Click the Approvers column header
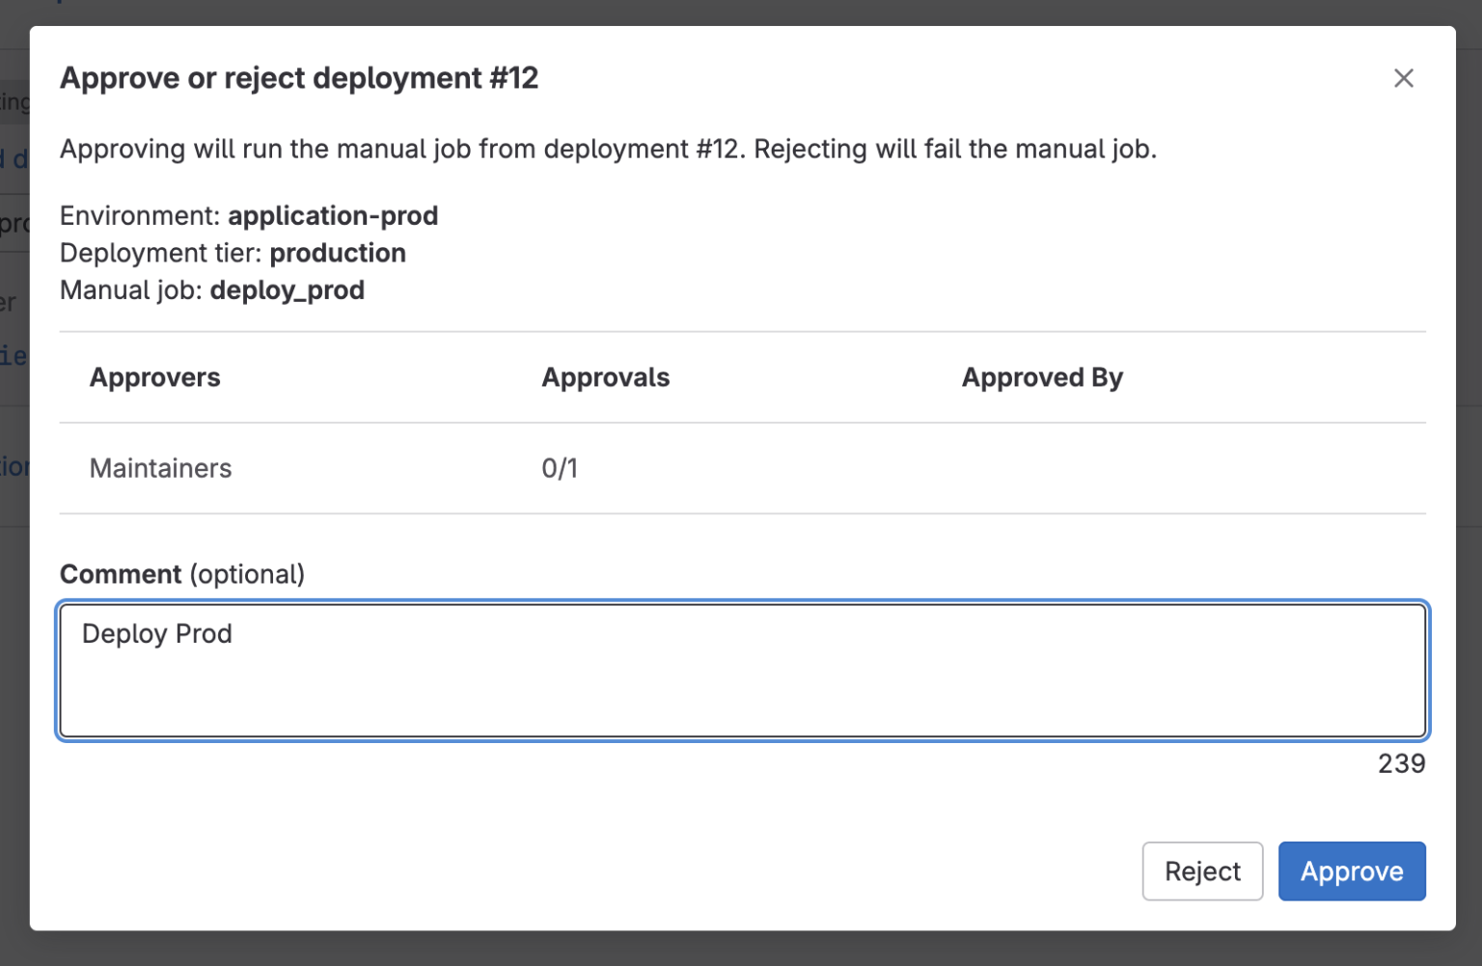This screenshot has height=966, width=1482. pos(154,377)
